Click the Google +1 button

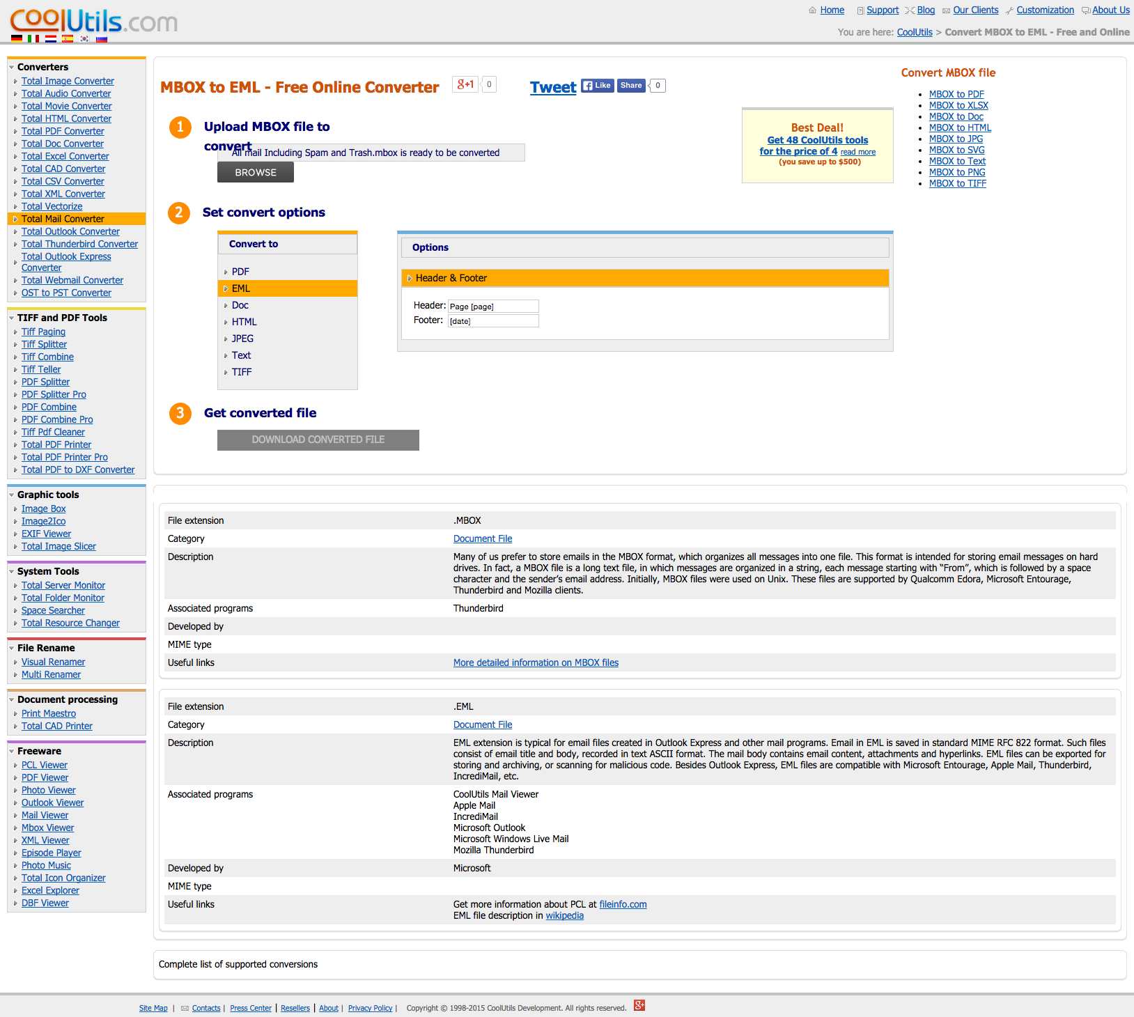465,84
